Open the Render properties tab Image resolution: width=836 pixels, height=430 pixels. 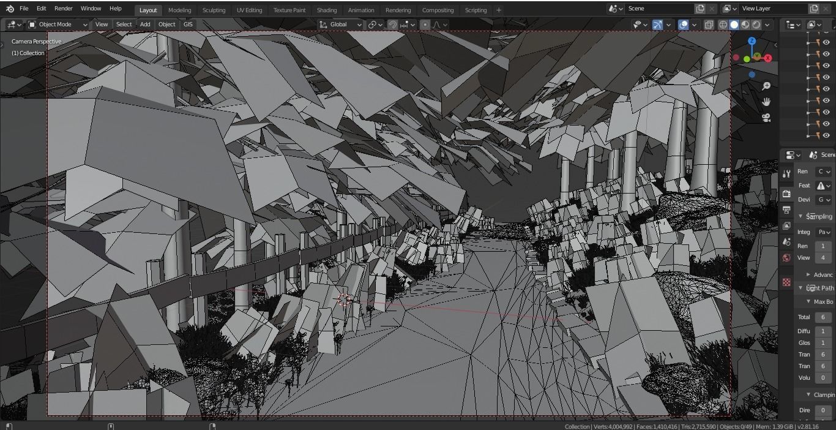click(x=786, y=194)
